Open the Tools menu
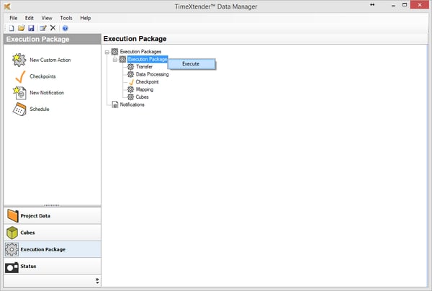 66,18
